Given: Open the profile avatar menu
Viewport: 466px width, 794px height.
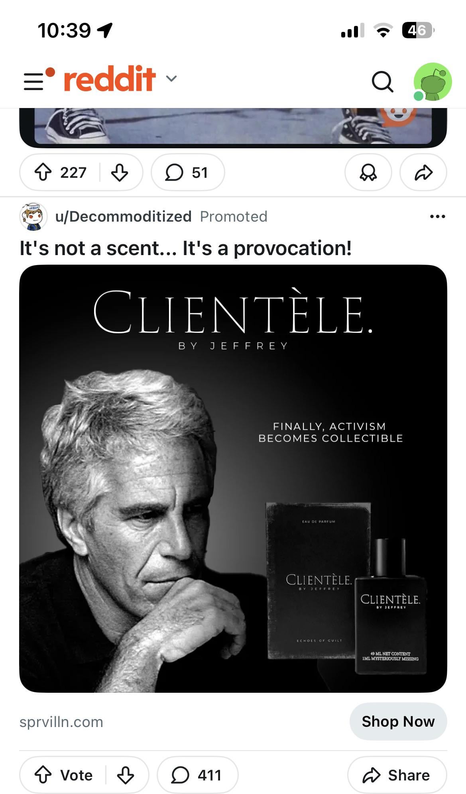Looking at the screenshot, I should point(433,82).
